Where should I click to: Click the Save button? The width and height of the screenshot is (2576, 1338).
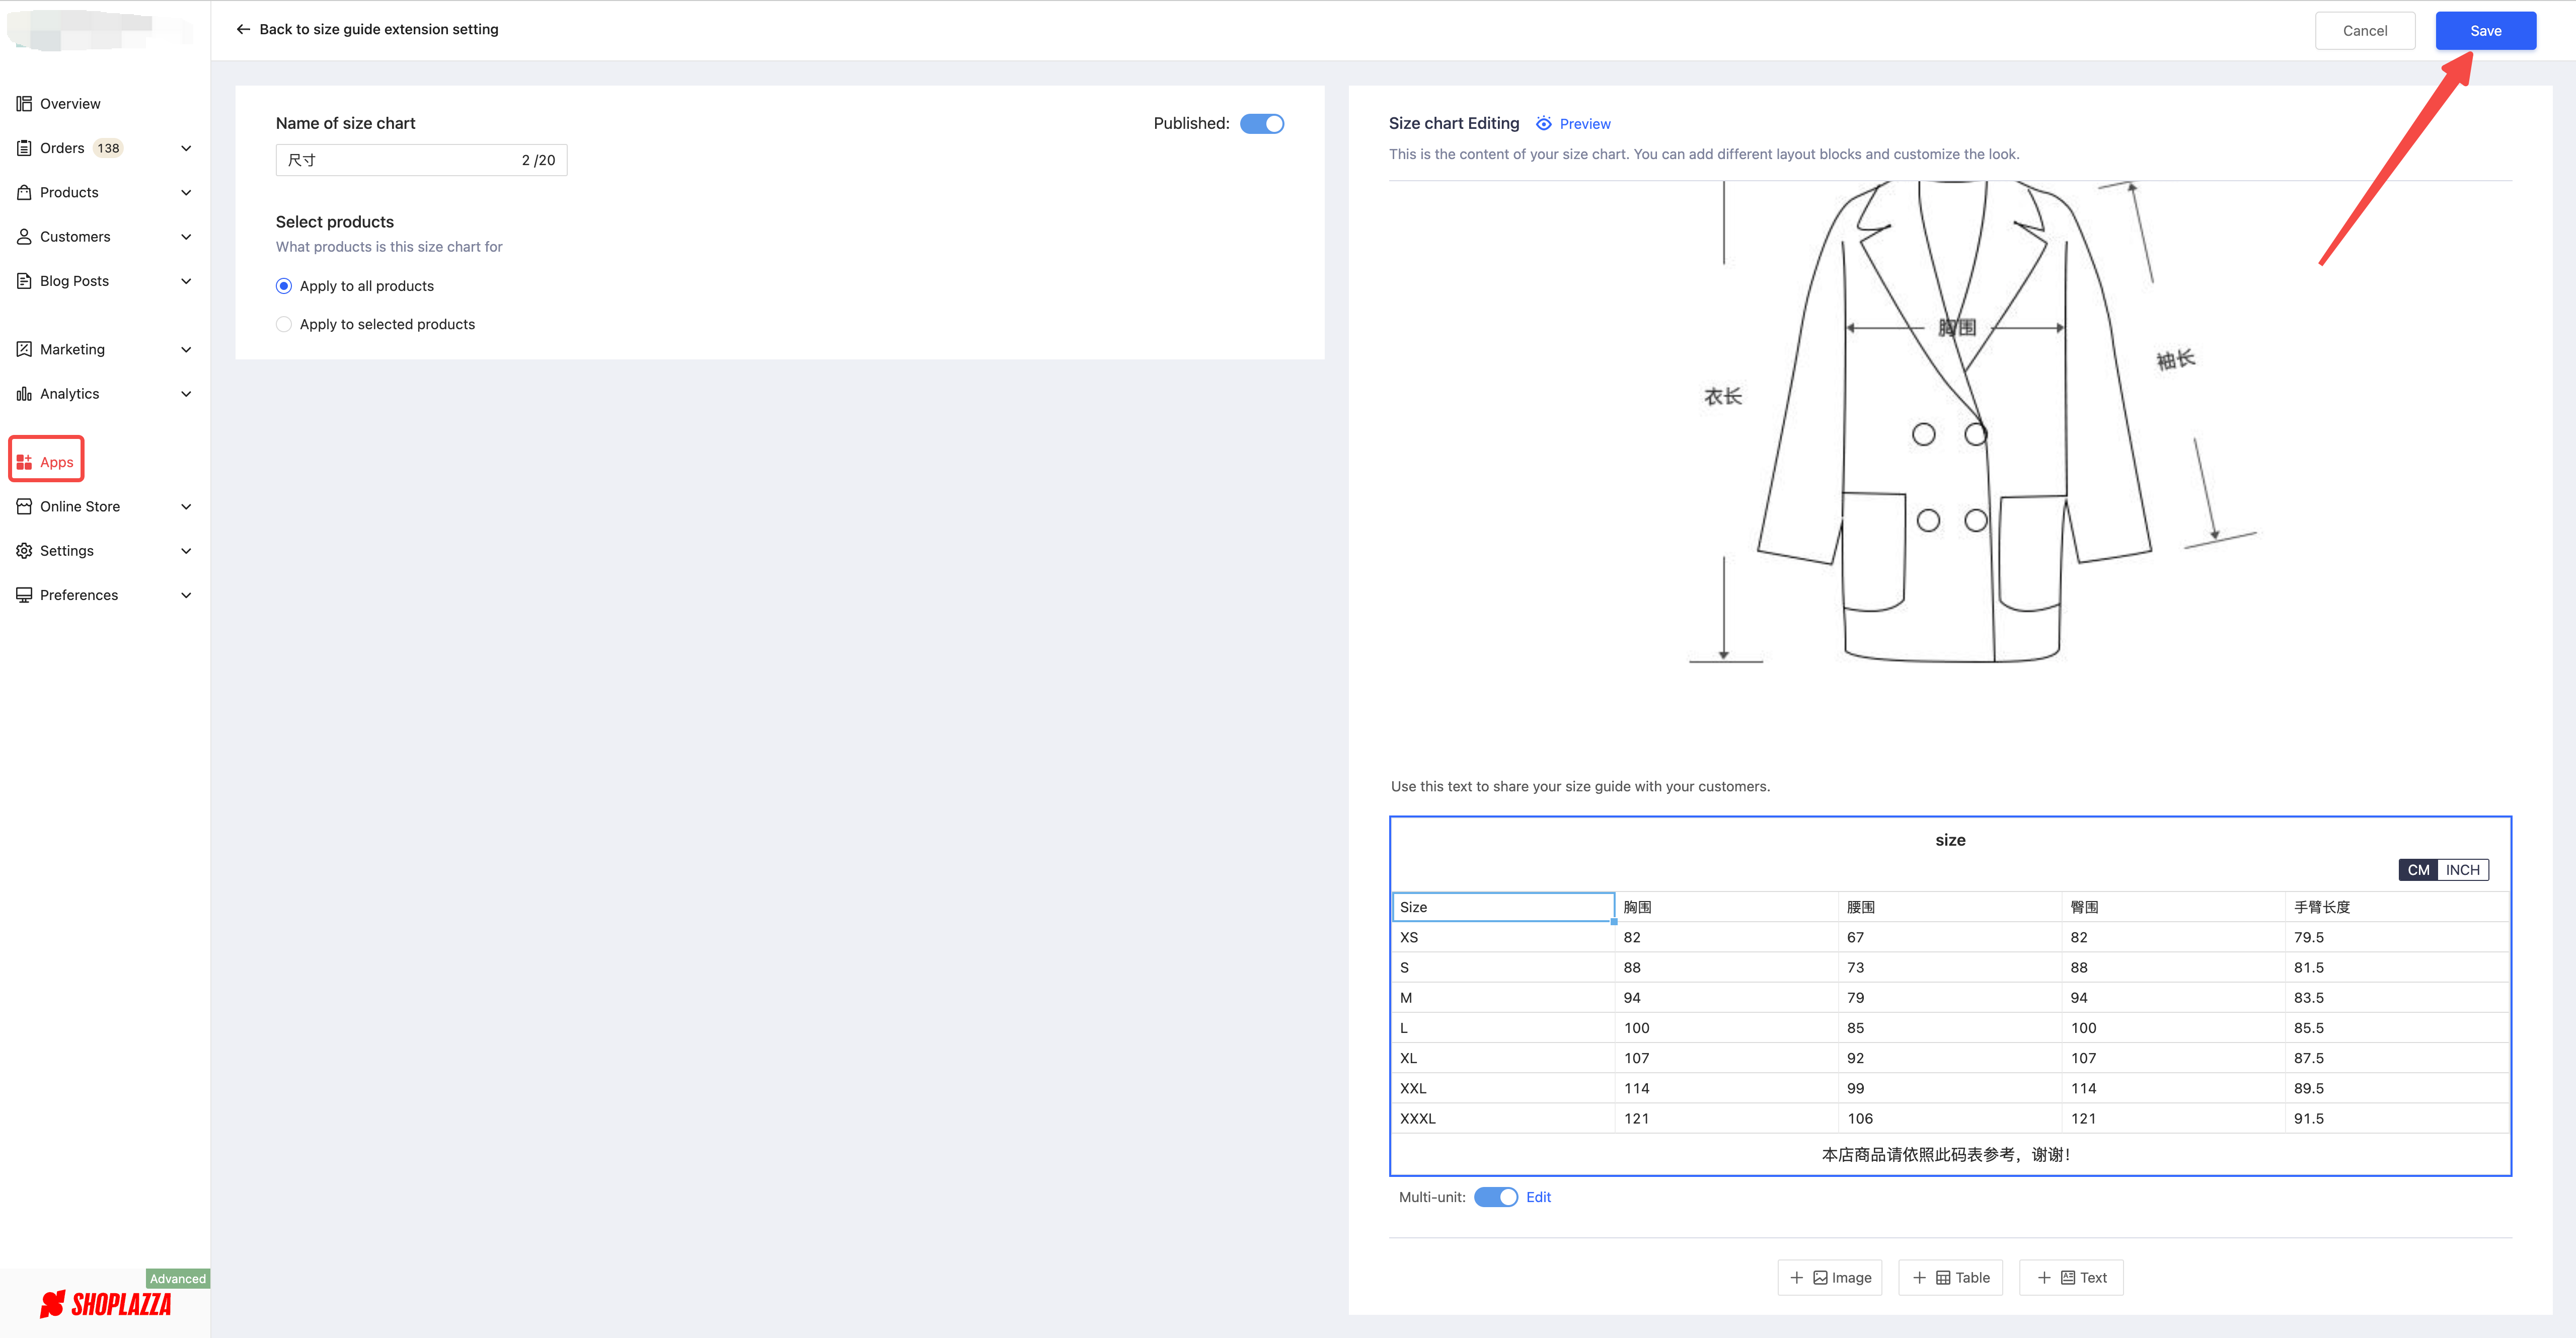pos(2485,31)
